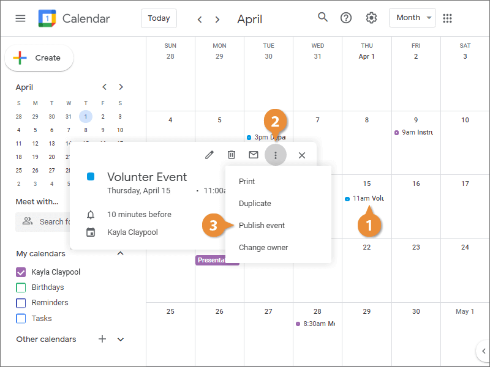Click the pencil edit event icon

[209, 155]
